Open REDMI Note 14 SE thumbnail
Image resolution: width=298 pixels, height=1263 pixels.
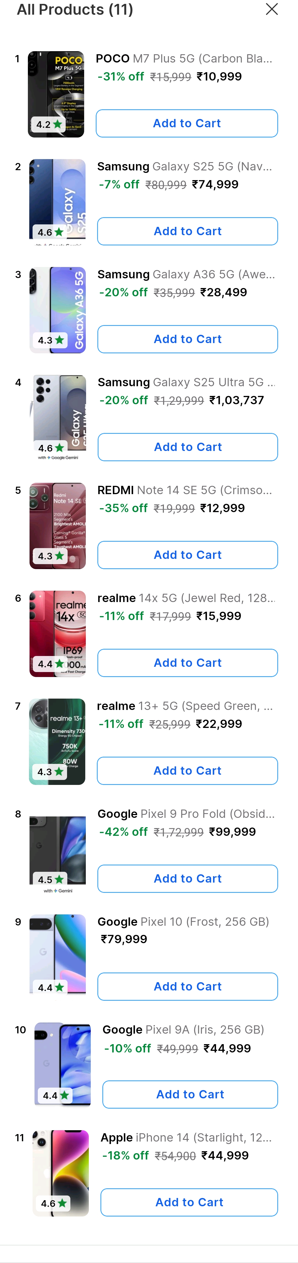[58, 526]
